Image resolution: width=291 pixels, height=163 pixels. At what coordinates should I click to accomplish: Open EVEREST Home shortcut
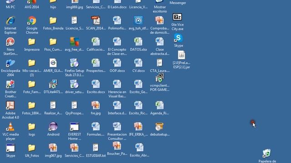click(x=75, y=127)
